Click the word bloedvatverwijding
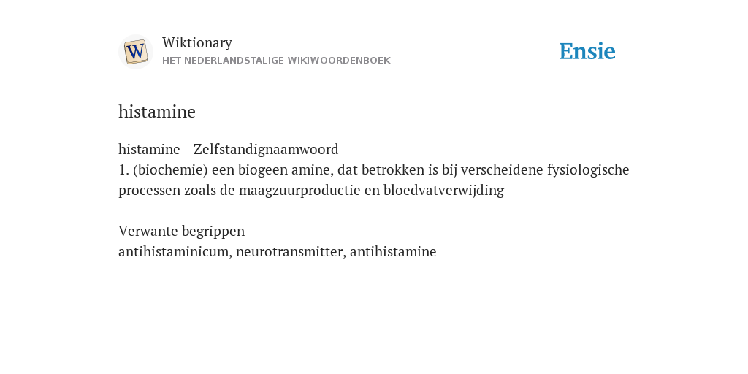This screenshot has height=374, width=748. point(443,191)
